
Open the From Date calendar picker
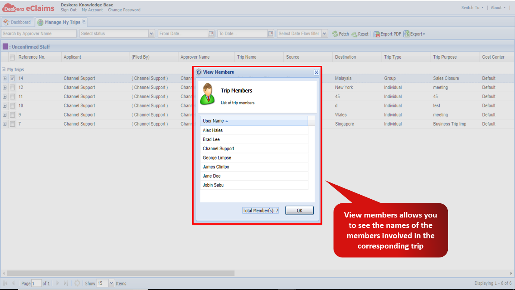pyautogui.click(x=211, y=34)
